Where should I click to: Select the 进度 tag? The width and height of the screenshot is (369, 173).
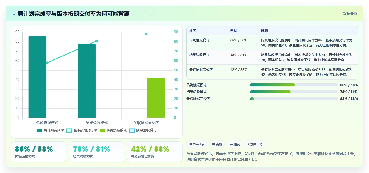(235, 144)
